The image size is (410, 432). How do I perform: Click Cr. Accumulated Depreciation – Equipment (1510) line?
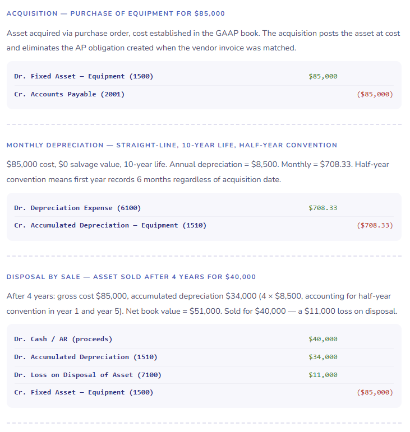point(110,225)
